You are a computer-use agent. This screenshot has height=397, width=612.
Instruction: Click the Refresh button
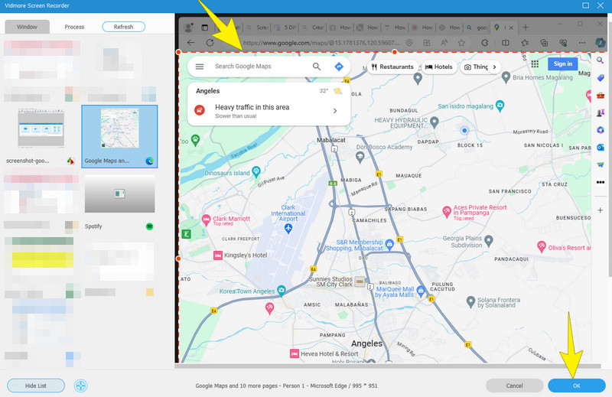pyautogui.click(x=123, y=27)
